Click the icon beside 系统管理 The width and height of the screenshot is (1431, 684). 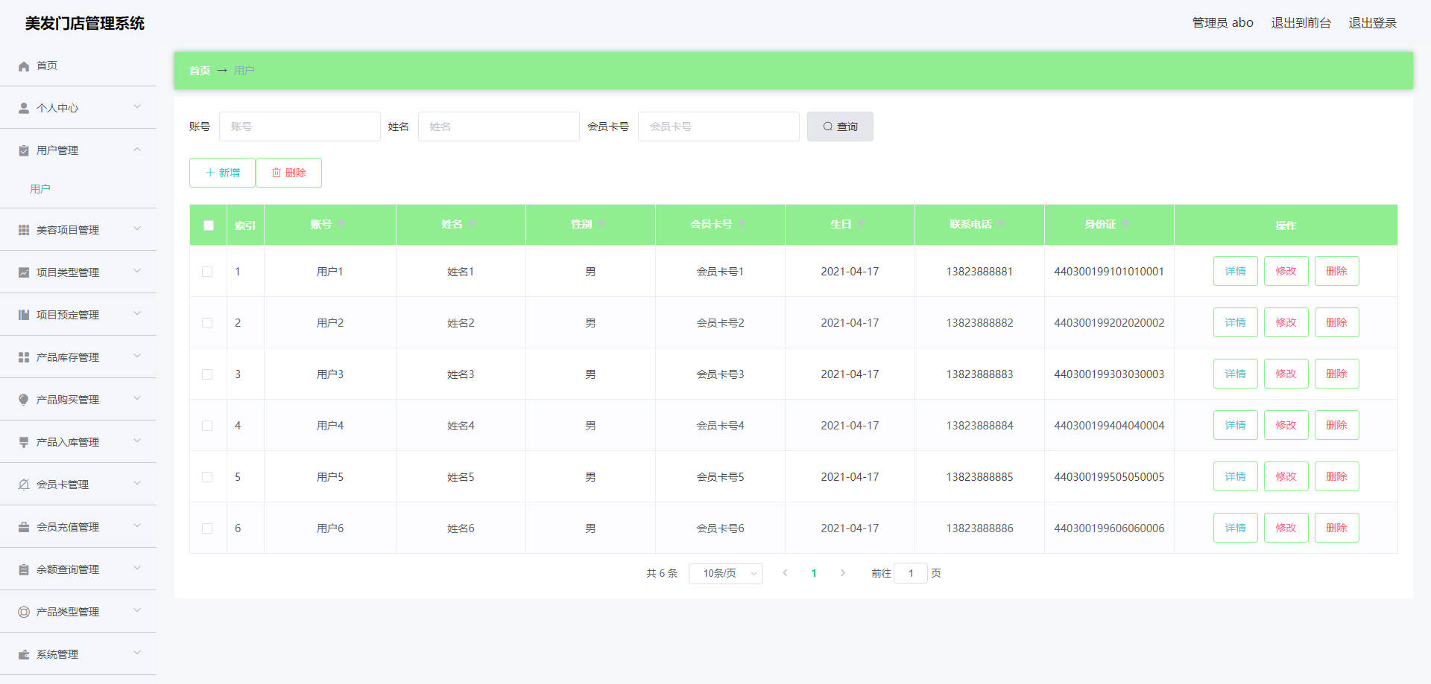tap(24, 655)
